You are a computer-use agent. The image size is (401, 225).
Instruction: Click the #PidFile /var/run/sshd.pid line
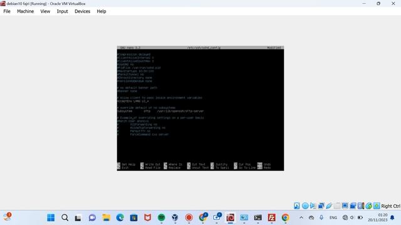pos(139,68)
